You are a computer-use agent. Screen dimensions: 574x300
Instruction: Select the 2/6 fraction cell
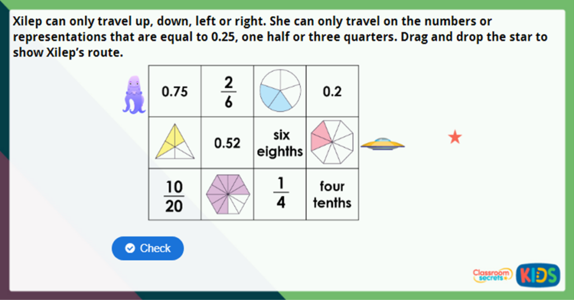point(227,91)
